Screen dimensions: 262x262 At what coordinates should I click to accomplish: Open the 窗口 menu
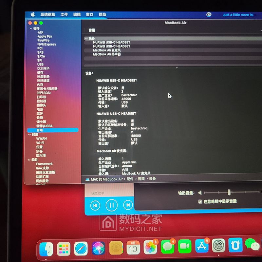89,14
